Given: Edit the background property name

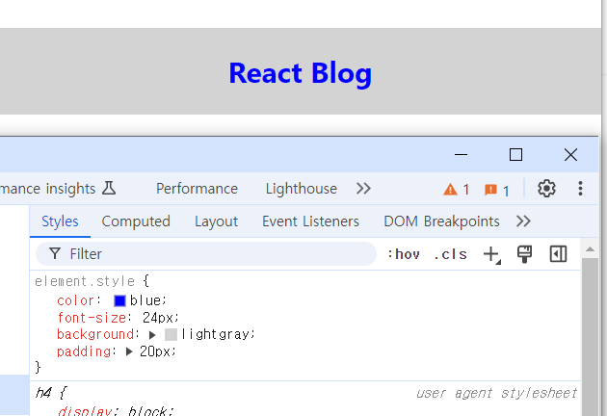Looking at the screenshot, I should click(95, 334).
